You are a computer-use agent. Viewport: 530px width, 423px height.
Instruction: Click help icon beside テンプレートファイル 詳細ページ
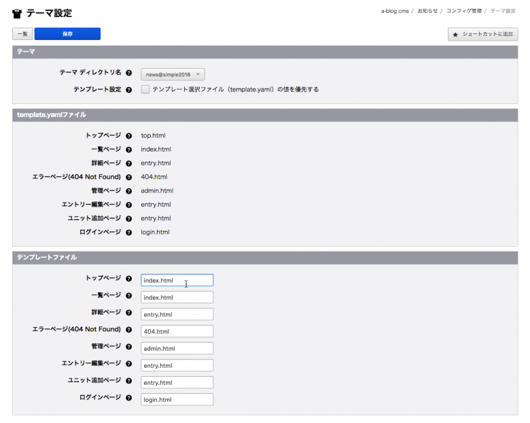tap(129, 312)
